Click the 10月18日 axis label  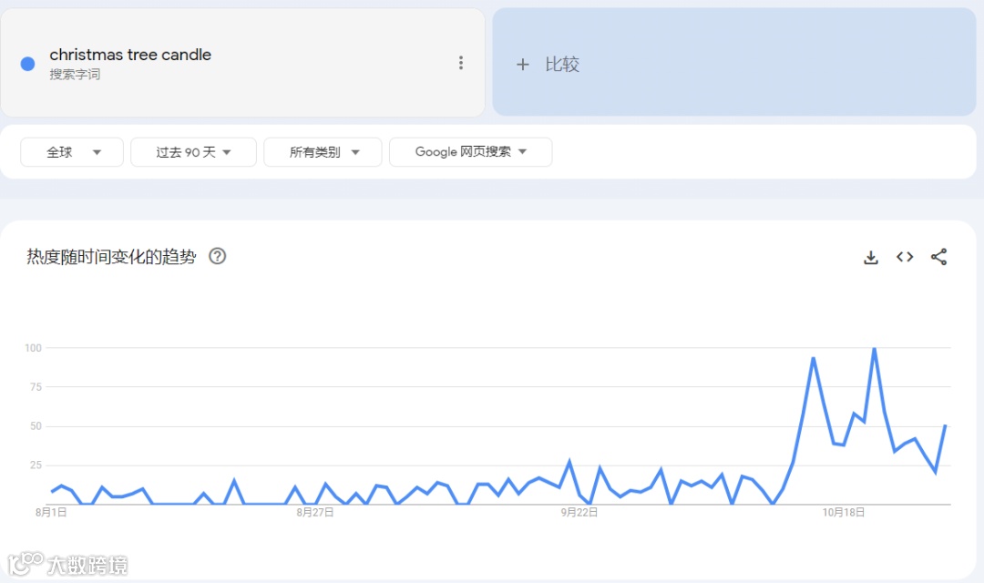(x=844, y=512)
